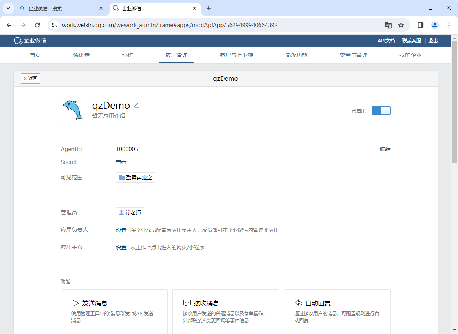Click the 返回 back button
This screenshot has height=334, width=458.
[x=31, y=78]
